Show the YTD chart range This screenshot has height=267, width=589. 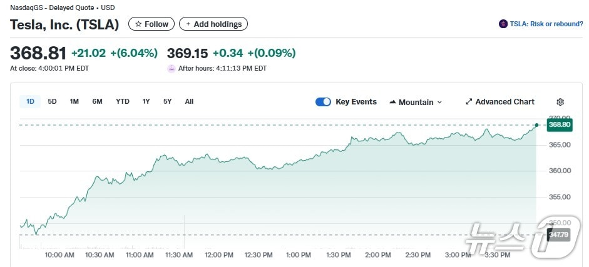click(123, 101)
